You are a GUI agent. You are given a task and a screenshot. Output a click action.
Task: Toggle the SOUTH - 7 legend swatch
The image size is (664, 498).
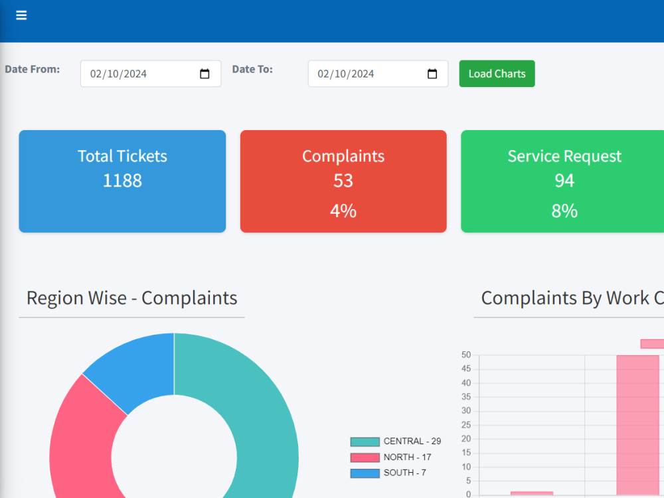click(365, 473)
